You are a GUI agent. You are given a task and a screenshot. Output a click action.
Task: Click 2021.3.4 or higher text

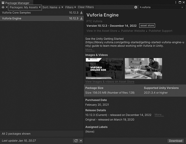point(156,93)
